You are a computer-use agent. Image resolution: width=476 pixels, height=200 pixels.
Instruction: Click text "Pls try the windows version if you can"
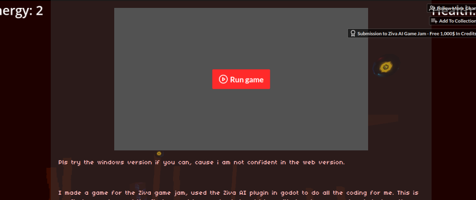coord(125,163)
